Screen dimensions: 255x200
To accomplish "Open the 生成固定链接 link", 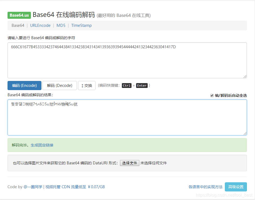I will pyautogui.click(x=42, y=145).
